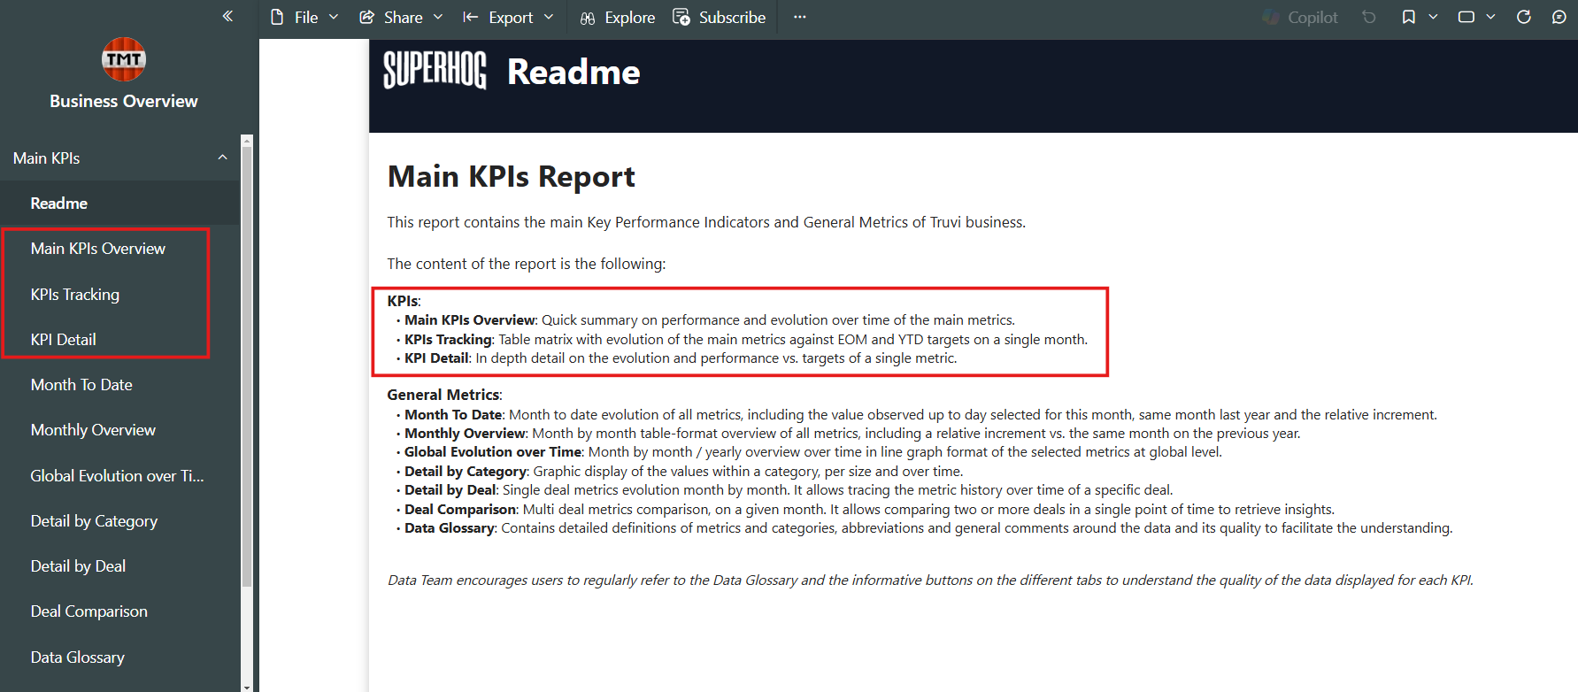1578x692 pixels.
Task: Go to Main KPIs Overview page
Action: tap(98, 249)
